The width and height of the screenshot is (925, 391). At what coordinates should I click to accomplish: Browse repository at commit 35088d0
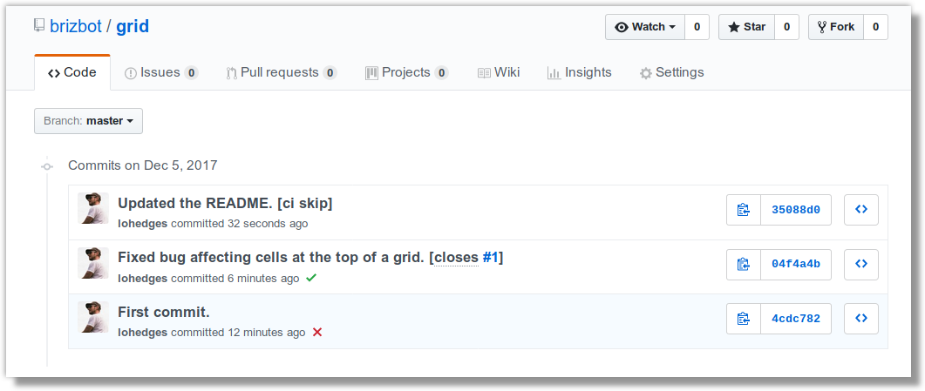click(x=860, y=210)
